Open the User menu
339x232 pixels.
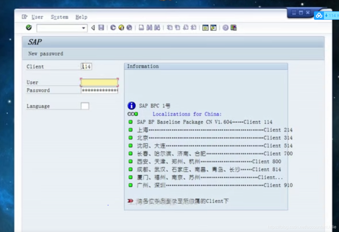point(37,17)
